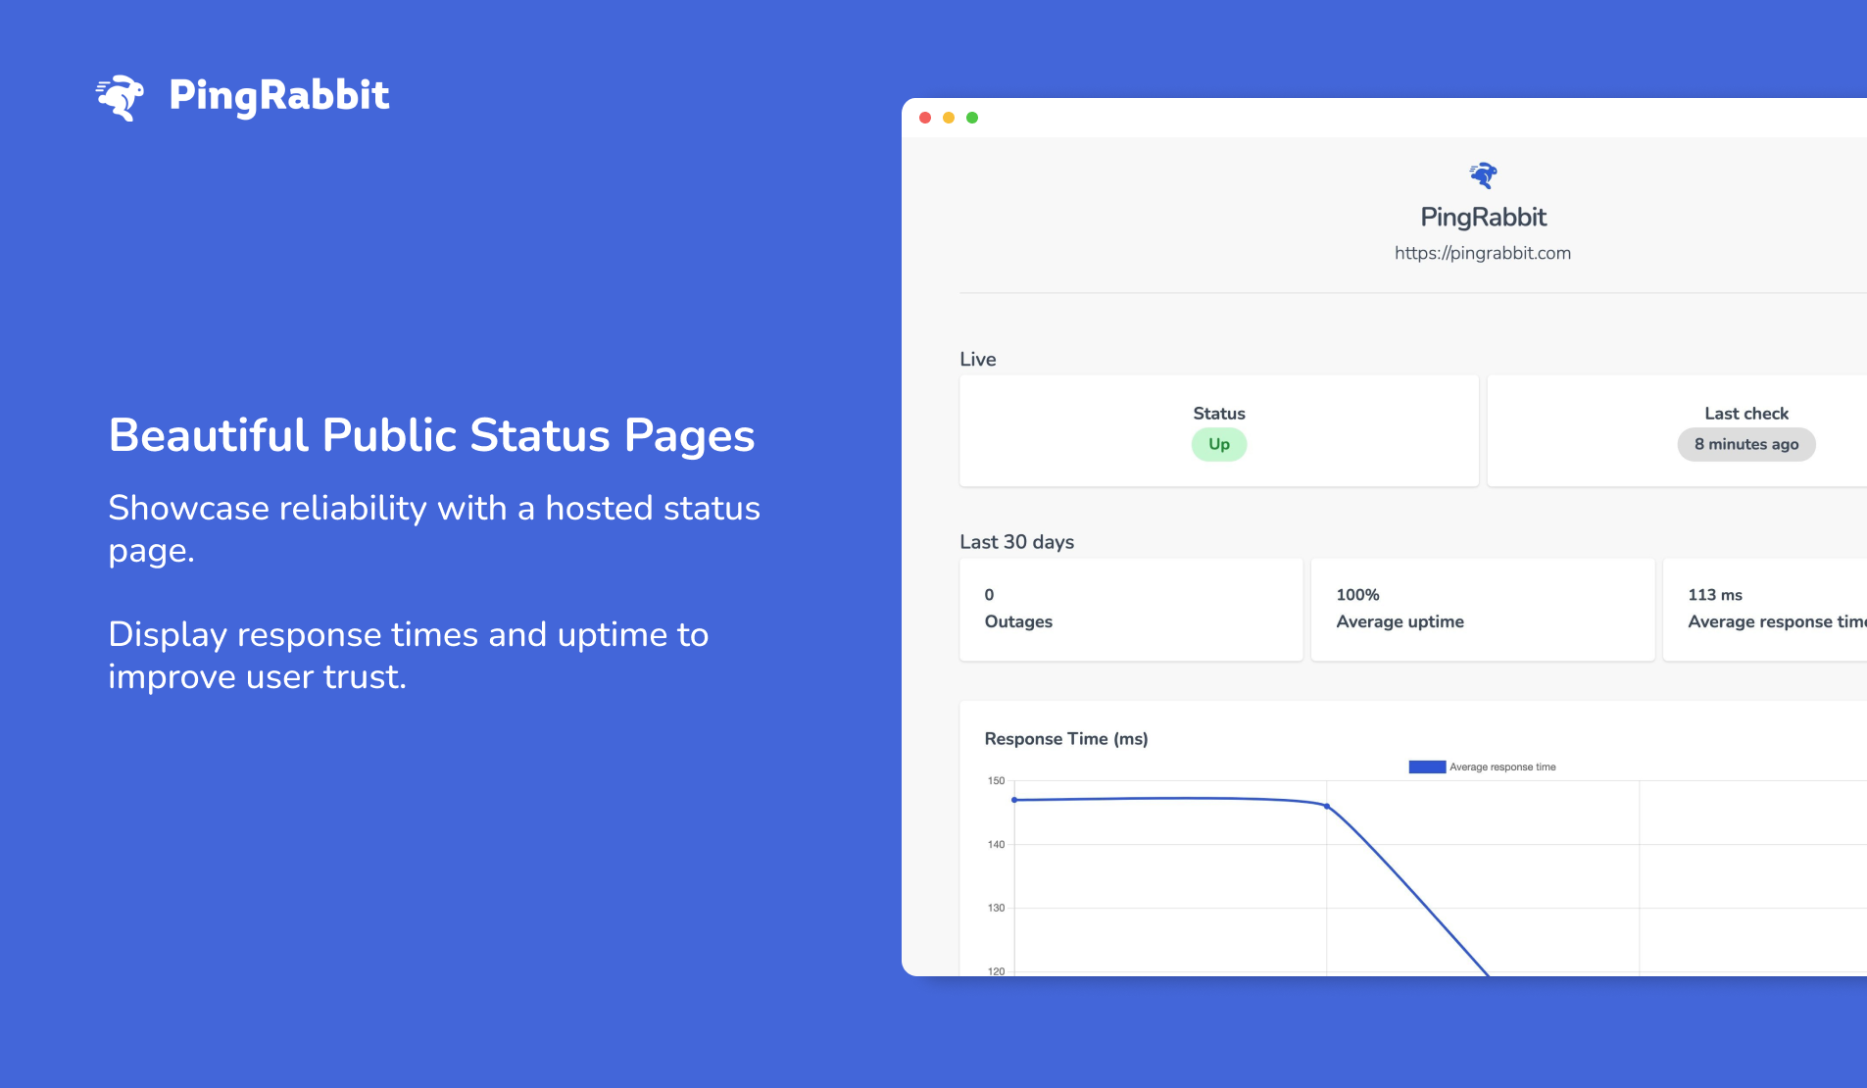Click the 130 y-axis label

click(x=996, y=909)
